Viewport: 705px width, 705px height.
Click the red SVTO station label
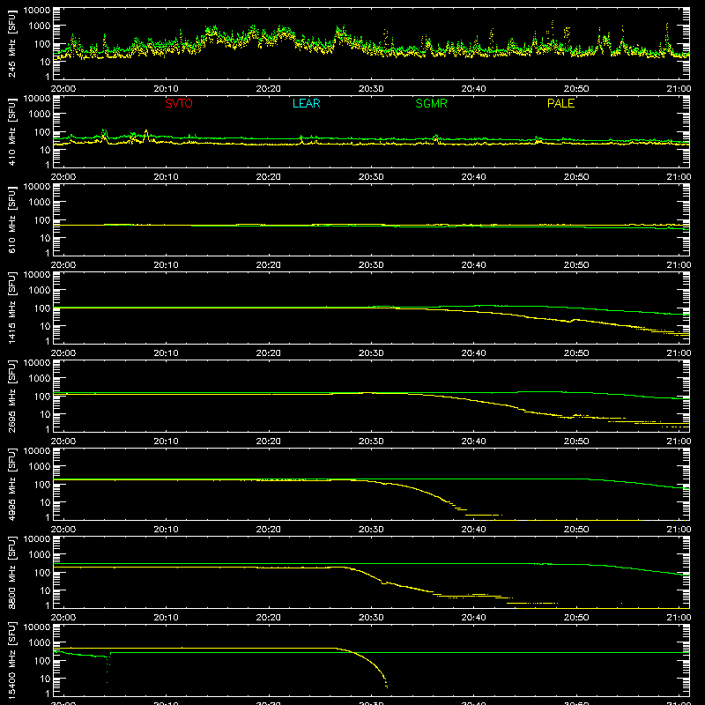point(179,103)
